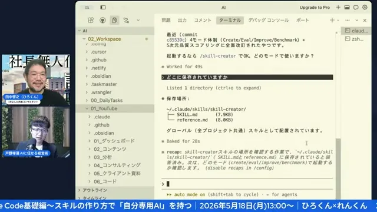This screenshot has height=212, width=377.
Task: Select the 05_クライアント資料 folder
Action: click(115, 174)
